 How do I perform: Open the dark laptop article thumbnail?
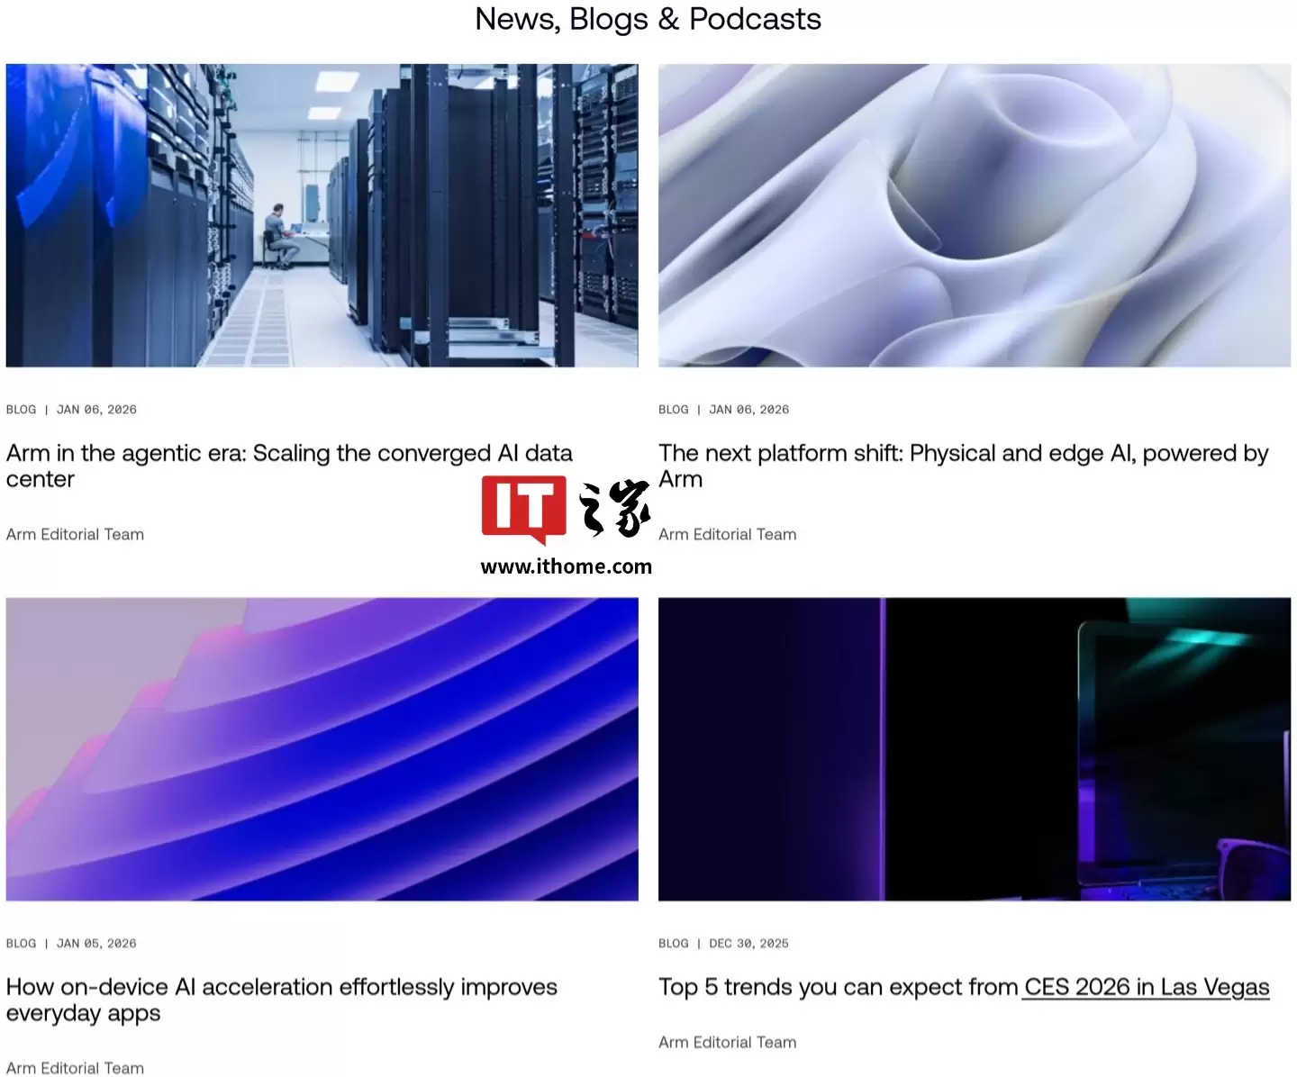(974, 748)
